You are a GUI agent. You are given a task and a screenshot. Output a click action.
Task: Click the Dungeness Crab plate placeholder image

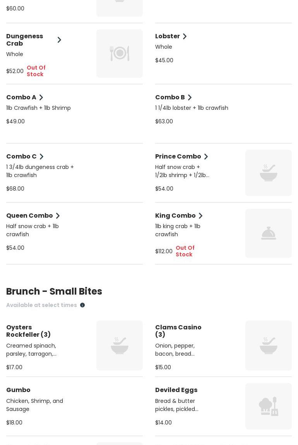pos(119,53)
